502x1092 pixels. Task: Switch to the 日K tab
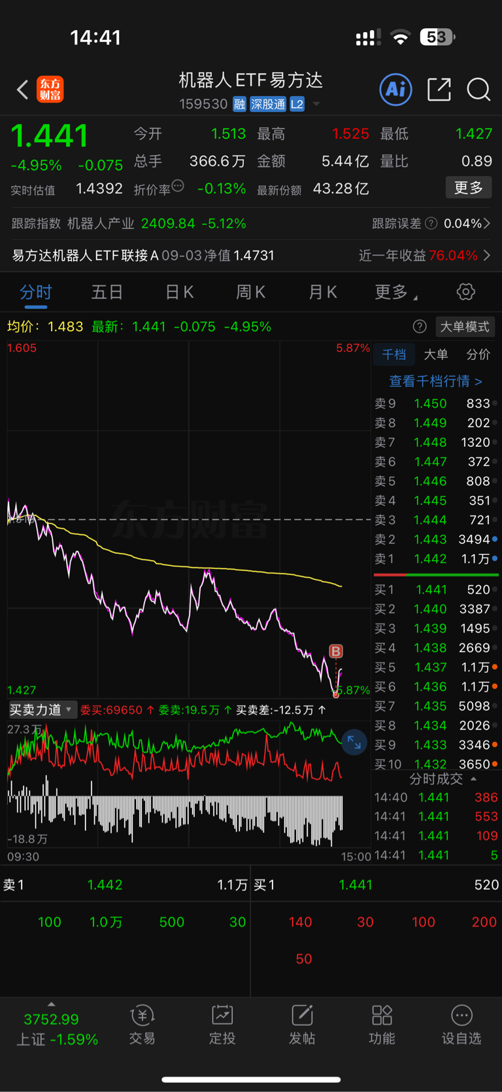click(x=179, y=292)
